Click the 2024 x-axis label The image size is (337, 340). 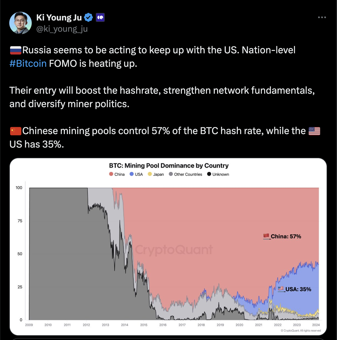(x=316, y=325)
